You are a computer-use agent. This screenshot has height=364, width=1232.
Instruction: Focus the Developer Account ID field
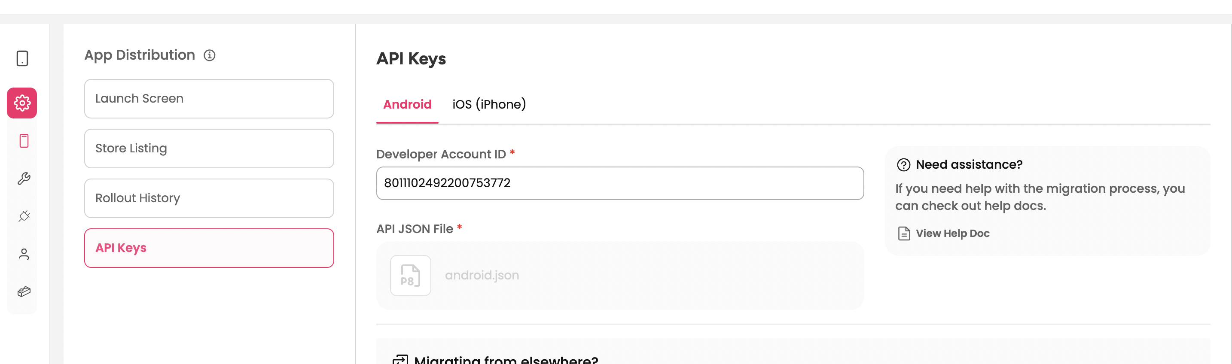click(619, 183)
